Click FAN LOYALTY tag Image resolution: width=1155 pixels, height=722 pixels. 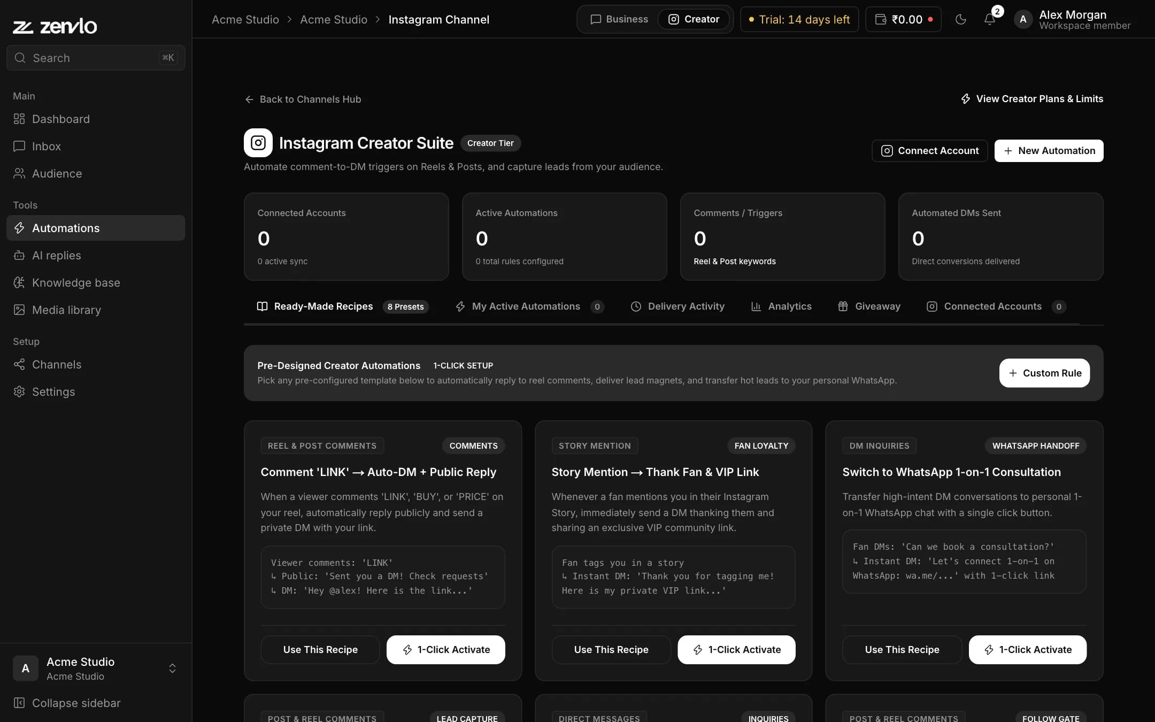click(x=761, y=446)
